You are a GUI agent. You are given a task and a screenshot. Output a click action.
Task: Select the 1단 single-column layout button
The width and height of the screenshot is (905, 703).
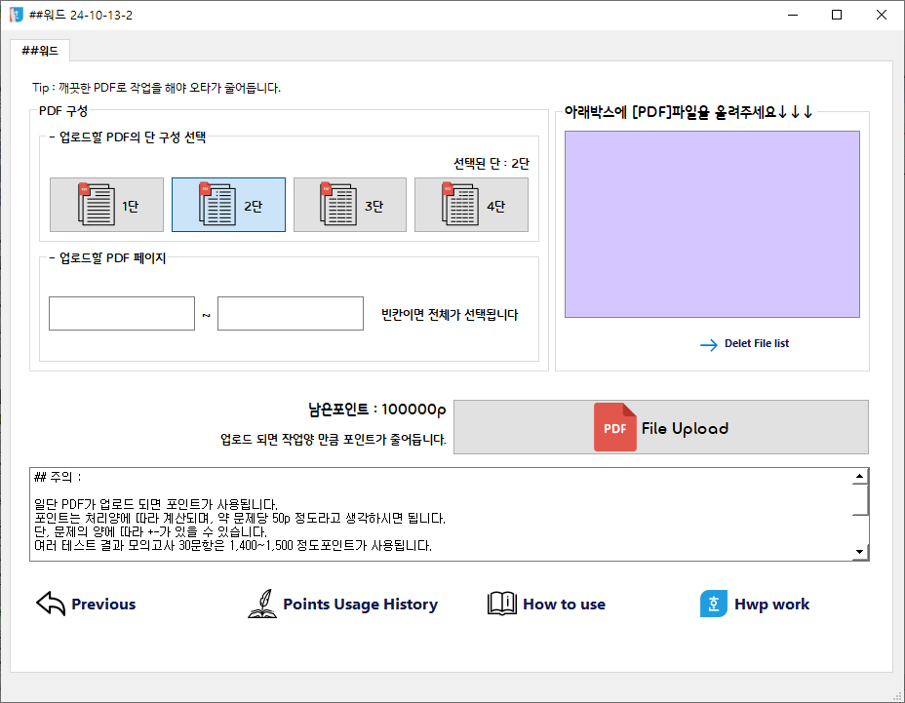(106, 205)
